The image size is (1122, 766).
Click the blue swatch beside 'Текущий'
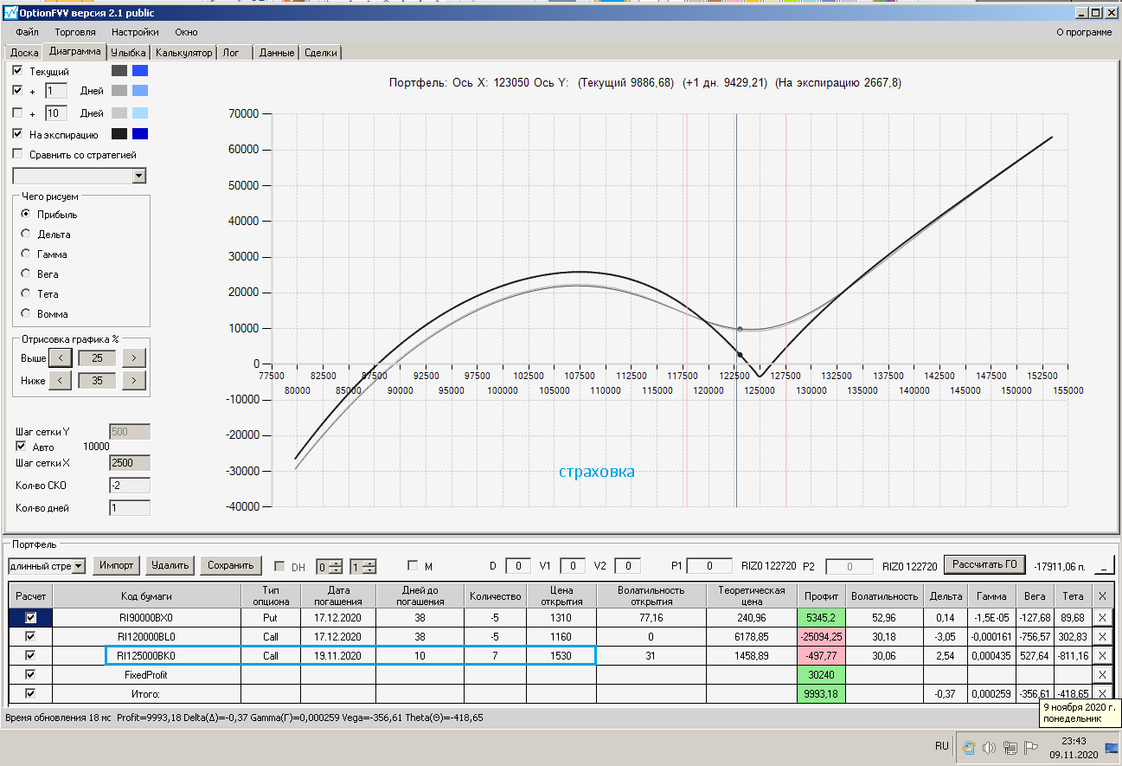pos(140,71)
